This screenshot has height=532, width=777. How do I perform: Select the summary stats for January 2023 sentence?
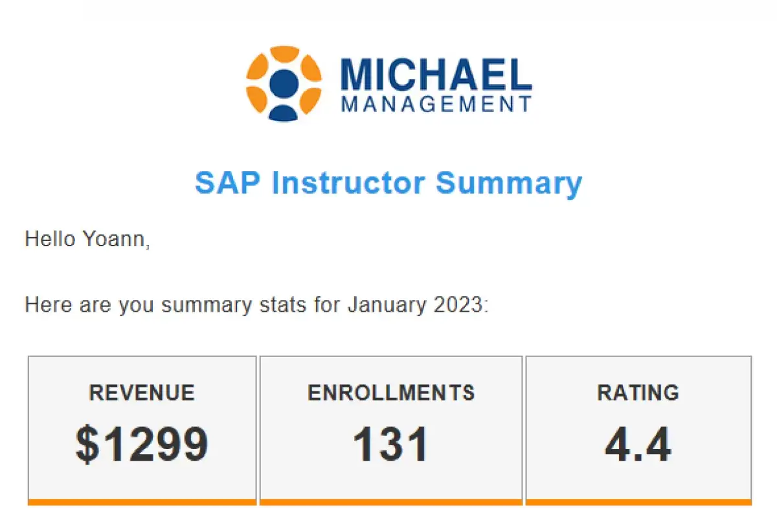coord(256,304)
